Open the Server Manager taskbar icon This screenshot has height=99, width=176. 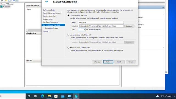click(x=69, y=96)
